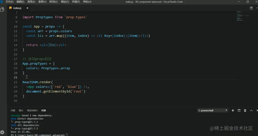This screenshot has width=258, height=136.
Task: Click 'props.colors' on line 11
Action: [60, 31]
